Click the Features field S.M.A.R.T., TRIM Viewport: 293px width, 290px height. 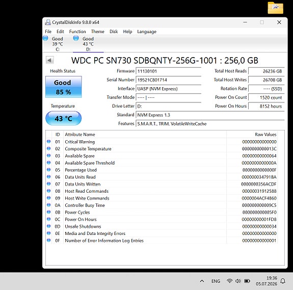coord(210,124)
